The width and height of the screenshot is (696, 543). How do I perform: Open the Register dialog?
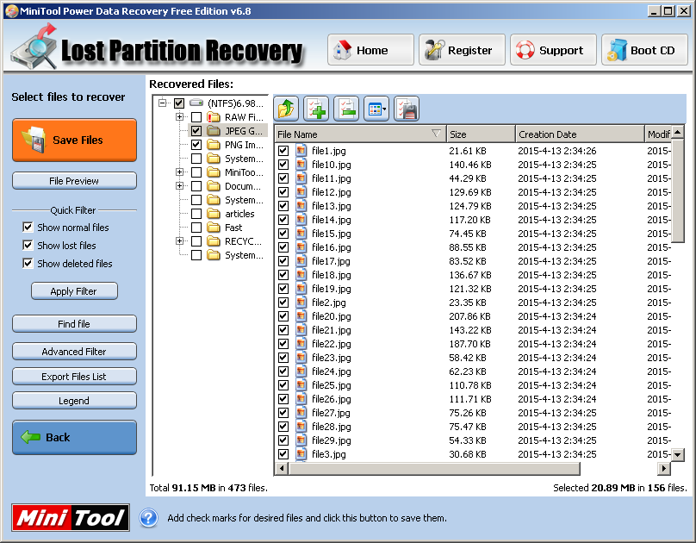click(x=462, y=50)
